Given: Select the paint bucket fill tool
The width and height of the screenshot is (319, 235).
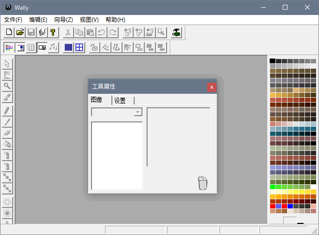Looking at the screenshot, I should [x=7, y=144].
